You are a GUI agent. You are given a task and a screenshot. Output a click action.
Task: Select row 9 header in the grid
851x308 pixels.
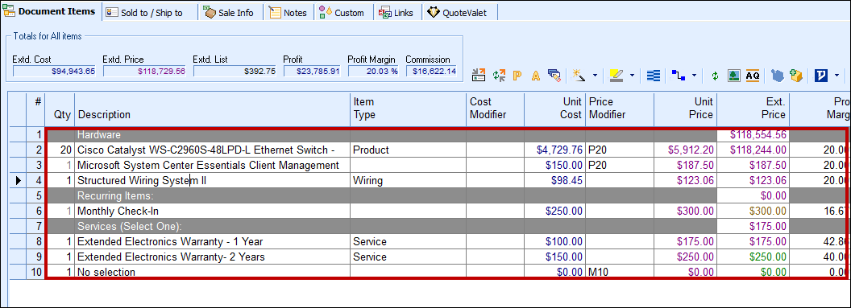pyautogui.click(x=35, y=257)
